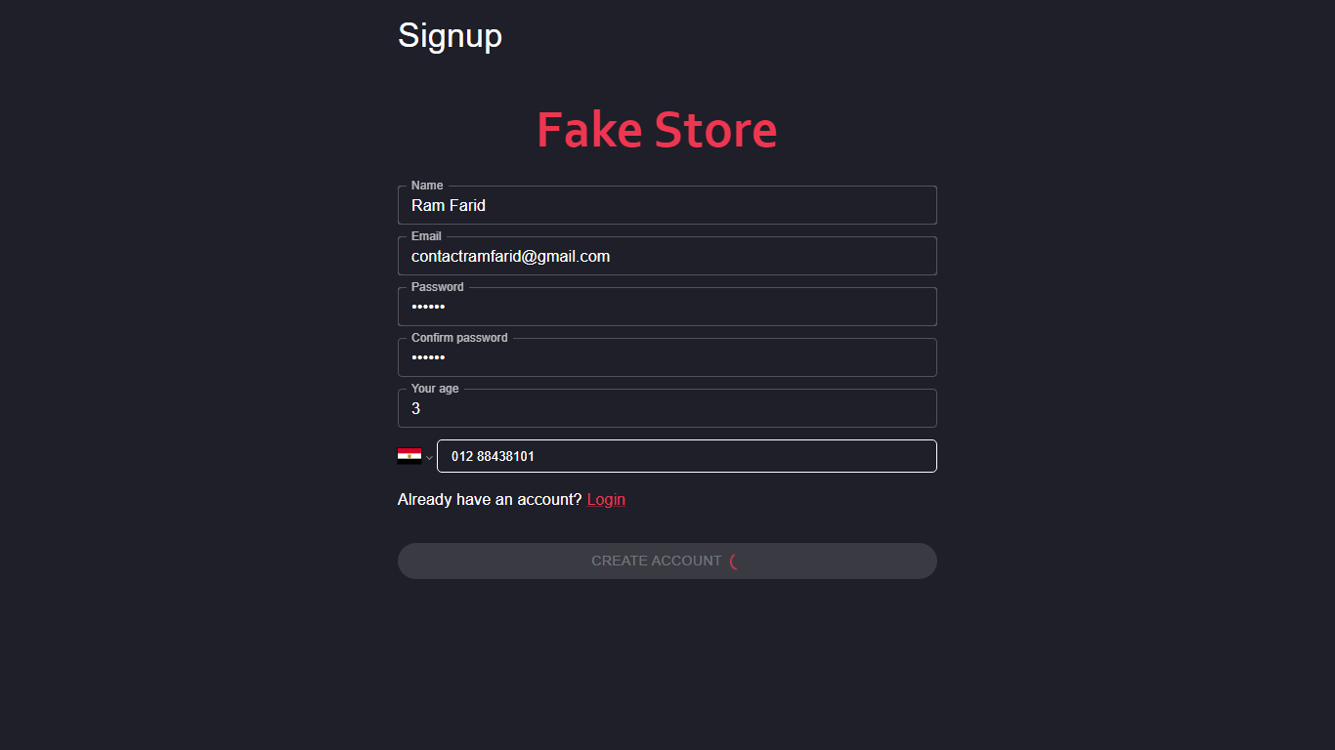This screenshot has height=750, width=1335.
Task: Click the small Email field label
Action: point(426,236)
